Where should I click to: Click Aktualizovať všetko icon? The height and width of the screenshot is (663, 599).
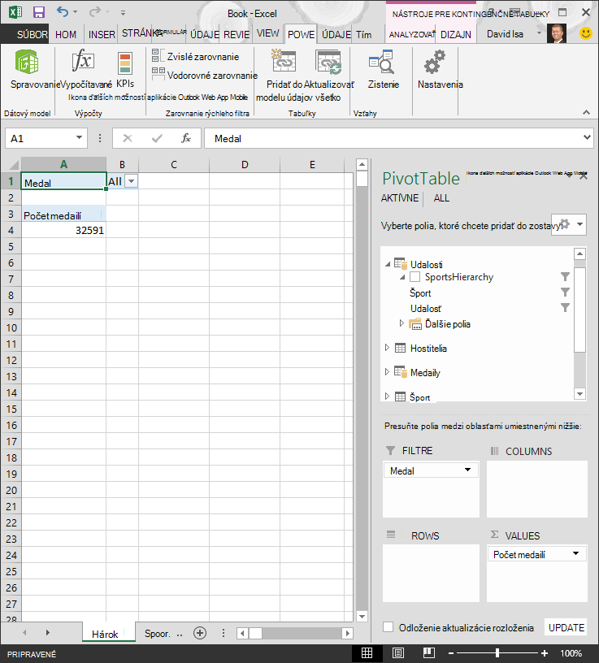(x=328, y=62)
